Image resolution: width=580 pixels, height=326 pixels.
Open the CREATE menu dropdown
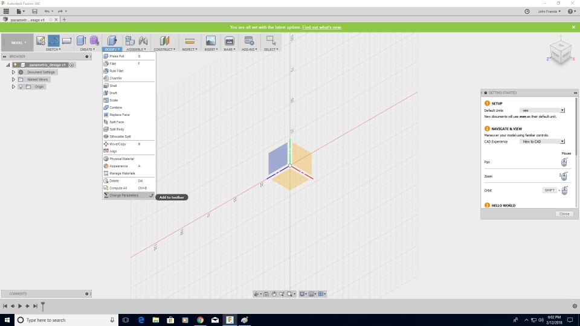click(x=87, y=50)
